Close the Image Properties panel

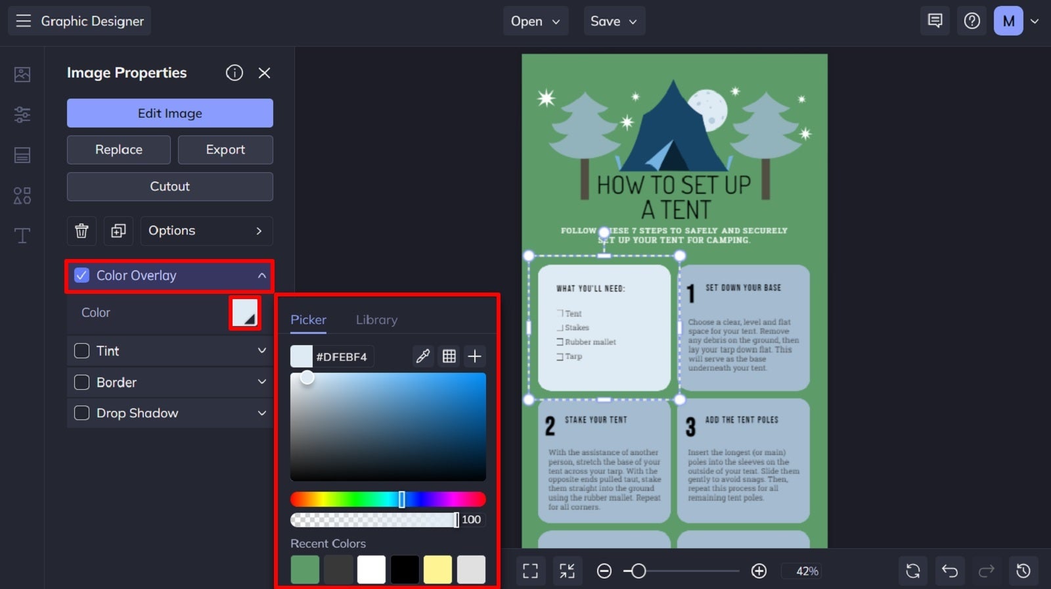[x=264, y=73]
